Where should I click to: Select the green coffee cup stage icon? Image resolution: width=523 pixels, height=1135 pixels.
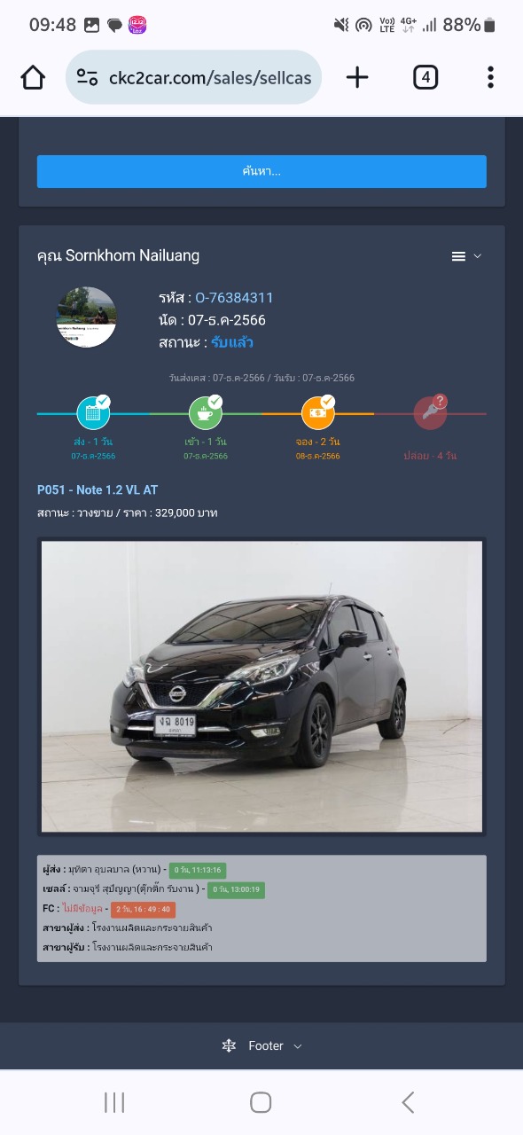click(206, 412)
